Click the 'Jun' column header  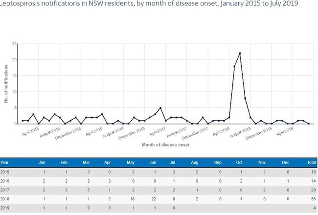153,163
